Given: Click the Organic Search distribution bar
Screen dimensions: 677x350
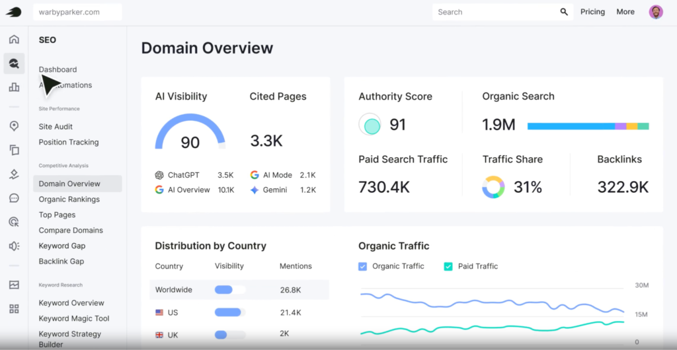Looking at the screenshot, I should point(588,126).
